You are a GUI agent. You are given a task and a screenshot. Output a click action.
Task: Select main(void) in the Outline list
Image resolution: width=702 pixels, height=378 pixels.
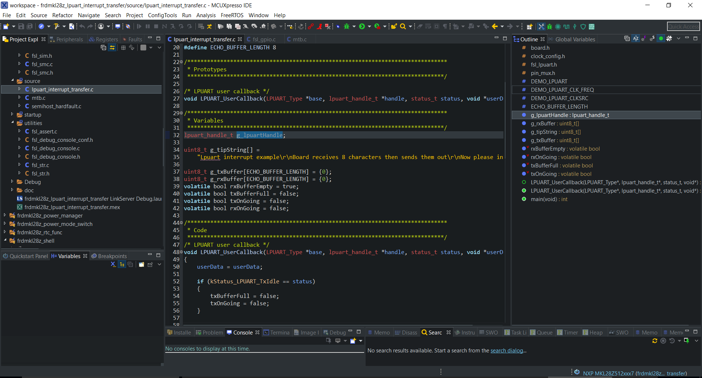549,199
